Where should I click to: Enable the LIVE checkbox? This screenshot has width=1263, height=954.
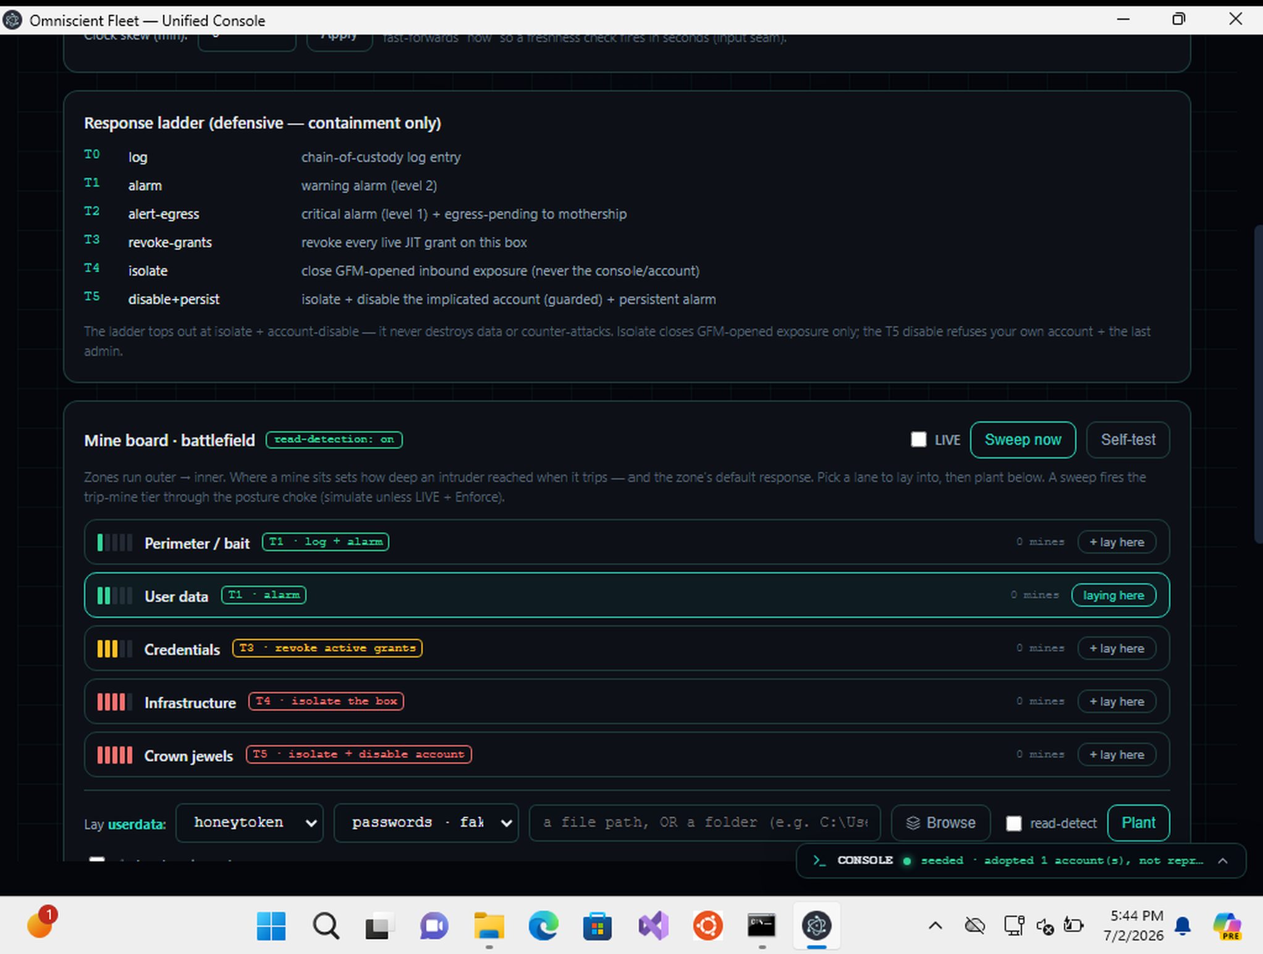pos(918,439)
